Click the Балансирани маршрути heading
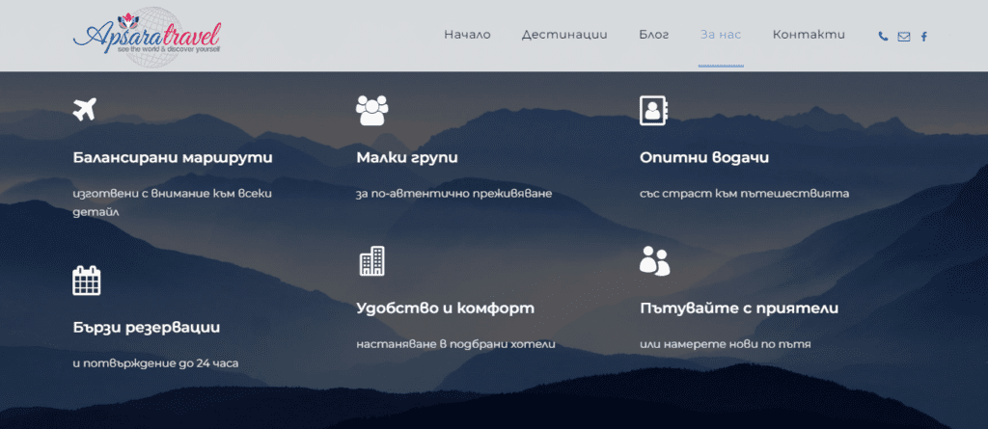This screenshot has width=988, height=429. (x=173, y=157)
